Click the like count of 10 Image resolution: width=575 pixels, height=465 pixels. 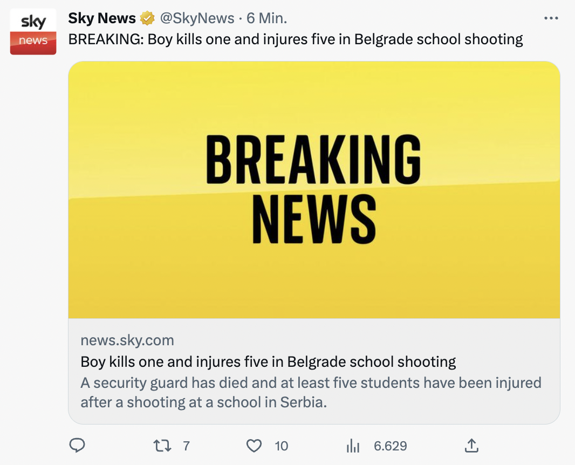[281, 446]
